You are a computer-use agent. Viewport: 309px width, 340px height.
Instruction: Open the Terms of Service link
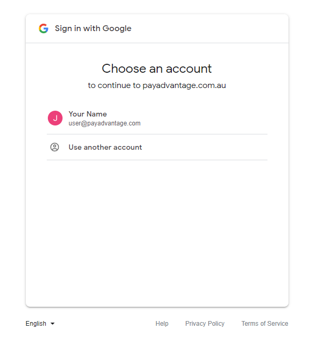[265, 324]
